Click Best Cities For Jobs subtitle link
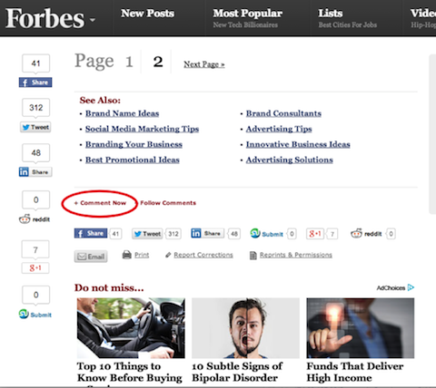This screenshot has height=388, width=436. (x=348, y=24)
